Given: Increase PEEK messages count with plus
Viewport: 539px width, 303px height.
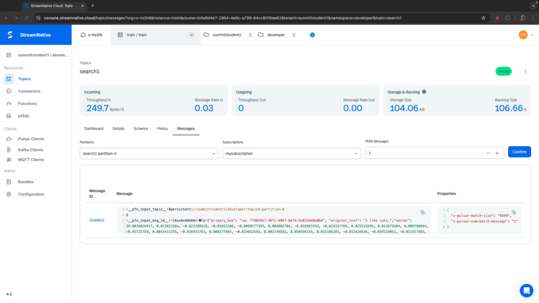Looking at the screenshot, I should click(497, 153).
